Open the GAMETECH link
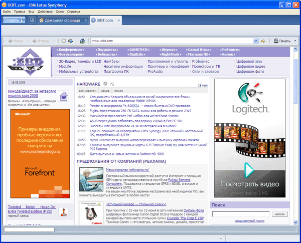301x243 pixels. point(138,50)
